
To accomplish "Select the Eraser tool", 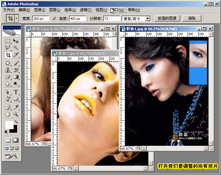I will (8, 77).
